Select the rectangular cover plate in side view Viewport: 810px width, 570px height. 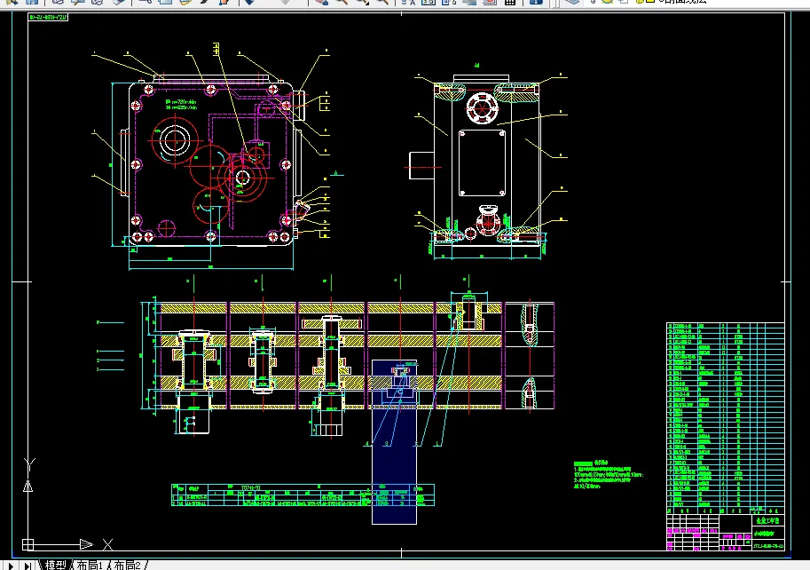[482, 162]
